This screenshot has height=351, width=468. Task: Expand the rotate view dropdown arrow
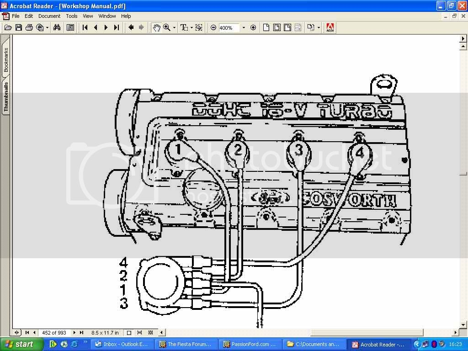pyautogui.click(x=319, y=28)
